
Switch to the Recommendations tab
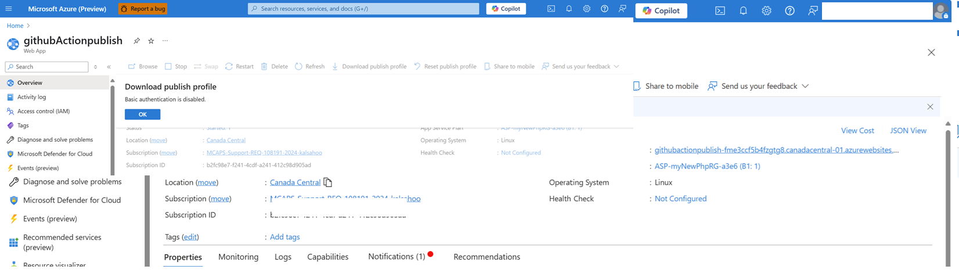click(x=486, y=257)
